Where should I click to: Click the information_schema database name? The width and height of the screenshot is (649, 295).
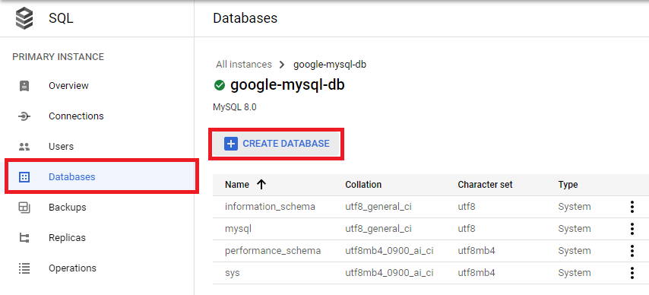[x=271, y=206]
